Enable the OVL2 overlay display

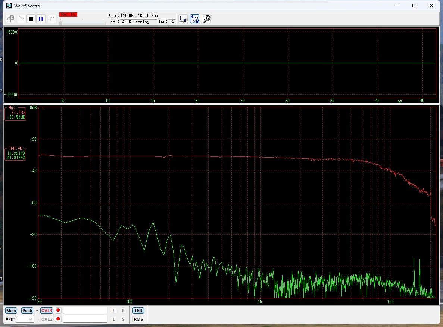pos(47,319)
